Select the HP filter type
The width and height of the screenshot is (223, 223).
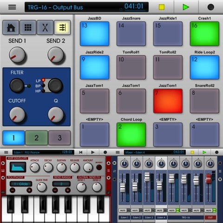point(43,91)
